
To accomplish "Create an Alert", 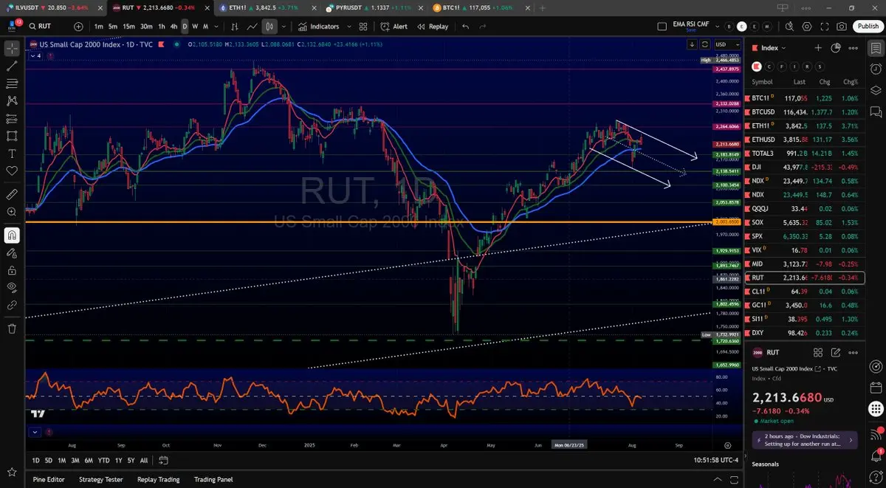I will [394, 27].
